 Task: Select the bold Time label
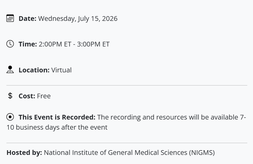coord(28,44)
